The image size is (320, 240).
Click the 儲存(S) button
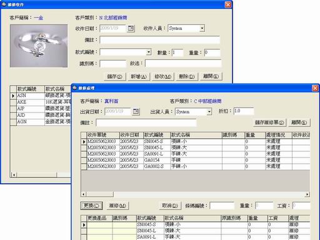pos(115,76)
